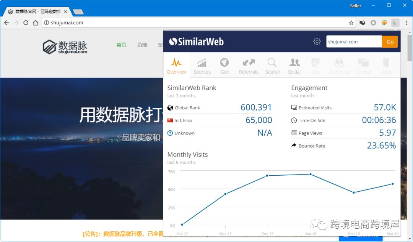Click the Global Rank value 600,391
Image resolution: width=413 pixels, height=242 pixels.
[x=256, y=107]
